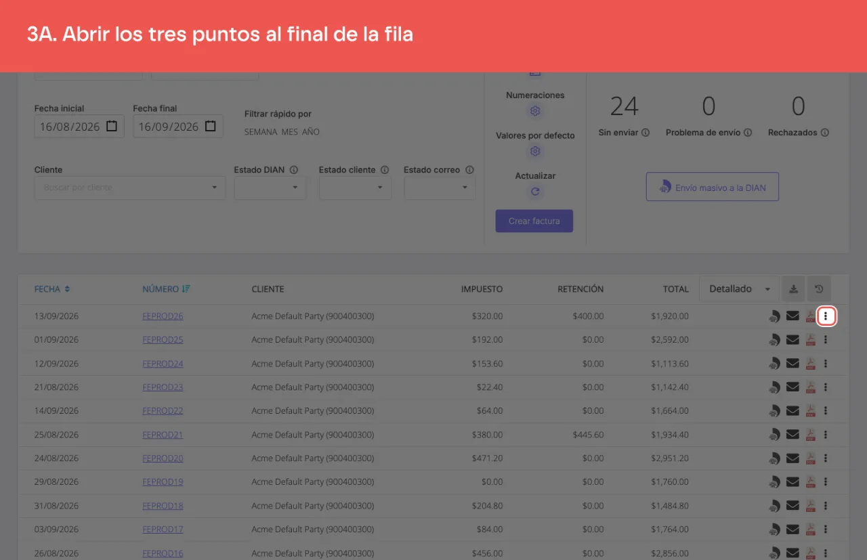Click Envío masivo a la DIAN
The width and height of the screenshot is (867, 560).
(713, 187)
